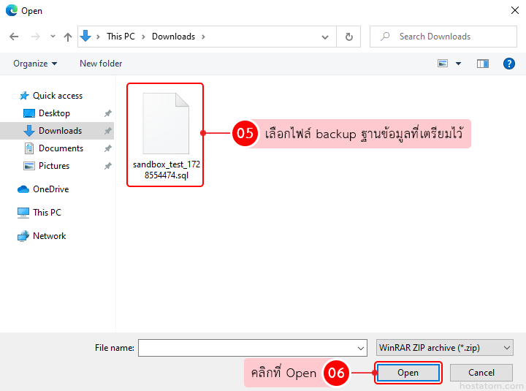Viewport: 526px width, 391px height.
Task: Expand the address bar history dropdown
Action: click(x=325, y=37)
